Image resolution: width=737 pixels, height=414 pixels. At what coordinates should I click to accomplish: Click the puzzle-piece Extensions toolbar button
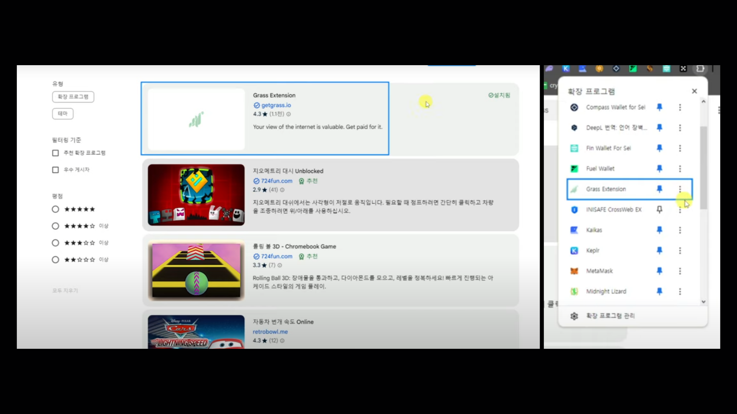pyautogui.click(x=700, y=69)
